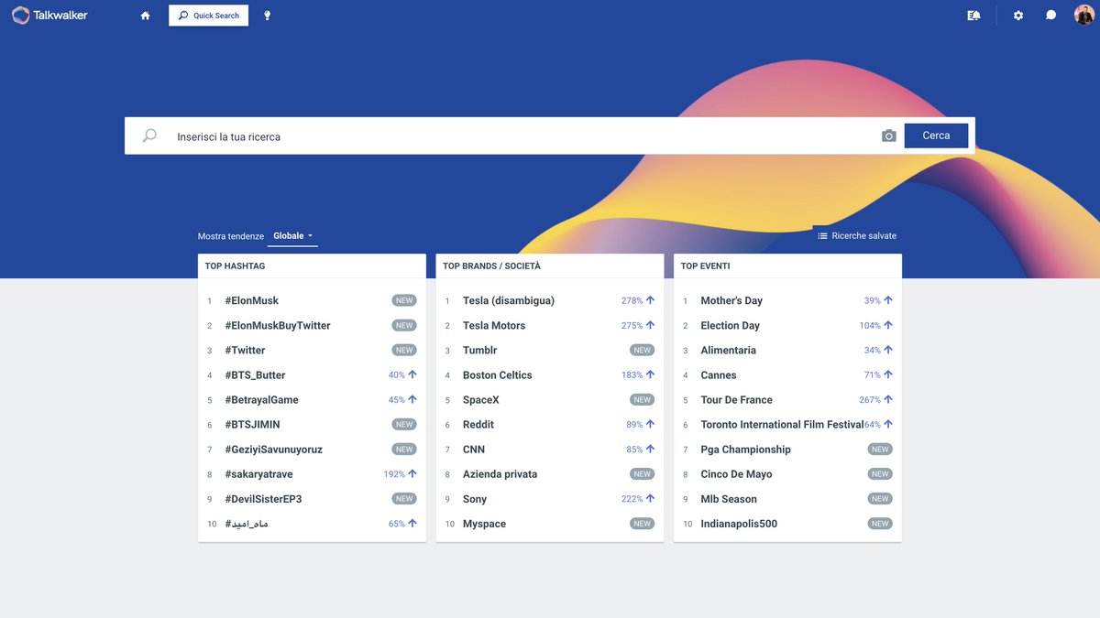The image size is (1100, 618).
Task: Open brand Reddit
Action: 478,424
